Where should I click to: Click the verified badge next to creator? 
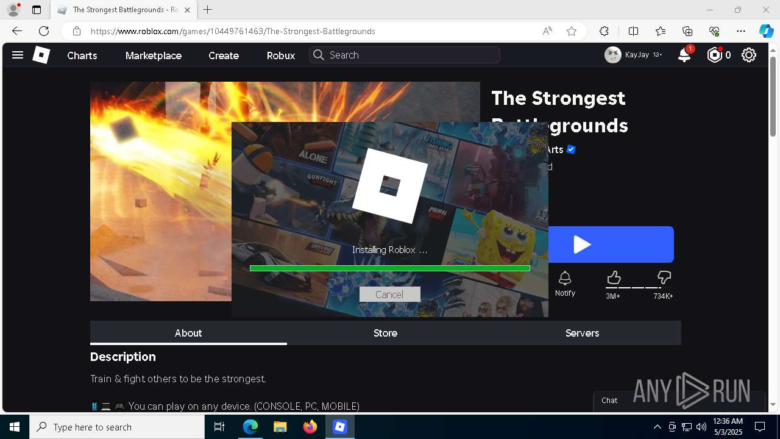(x=571, y=149)
